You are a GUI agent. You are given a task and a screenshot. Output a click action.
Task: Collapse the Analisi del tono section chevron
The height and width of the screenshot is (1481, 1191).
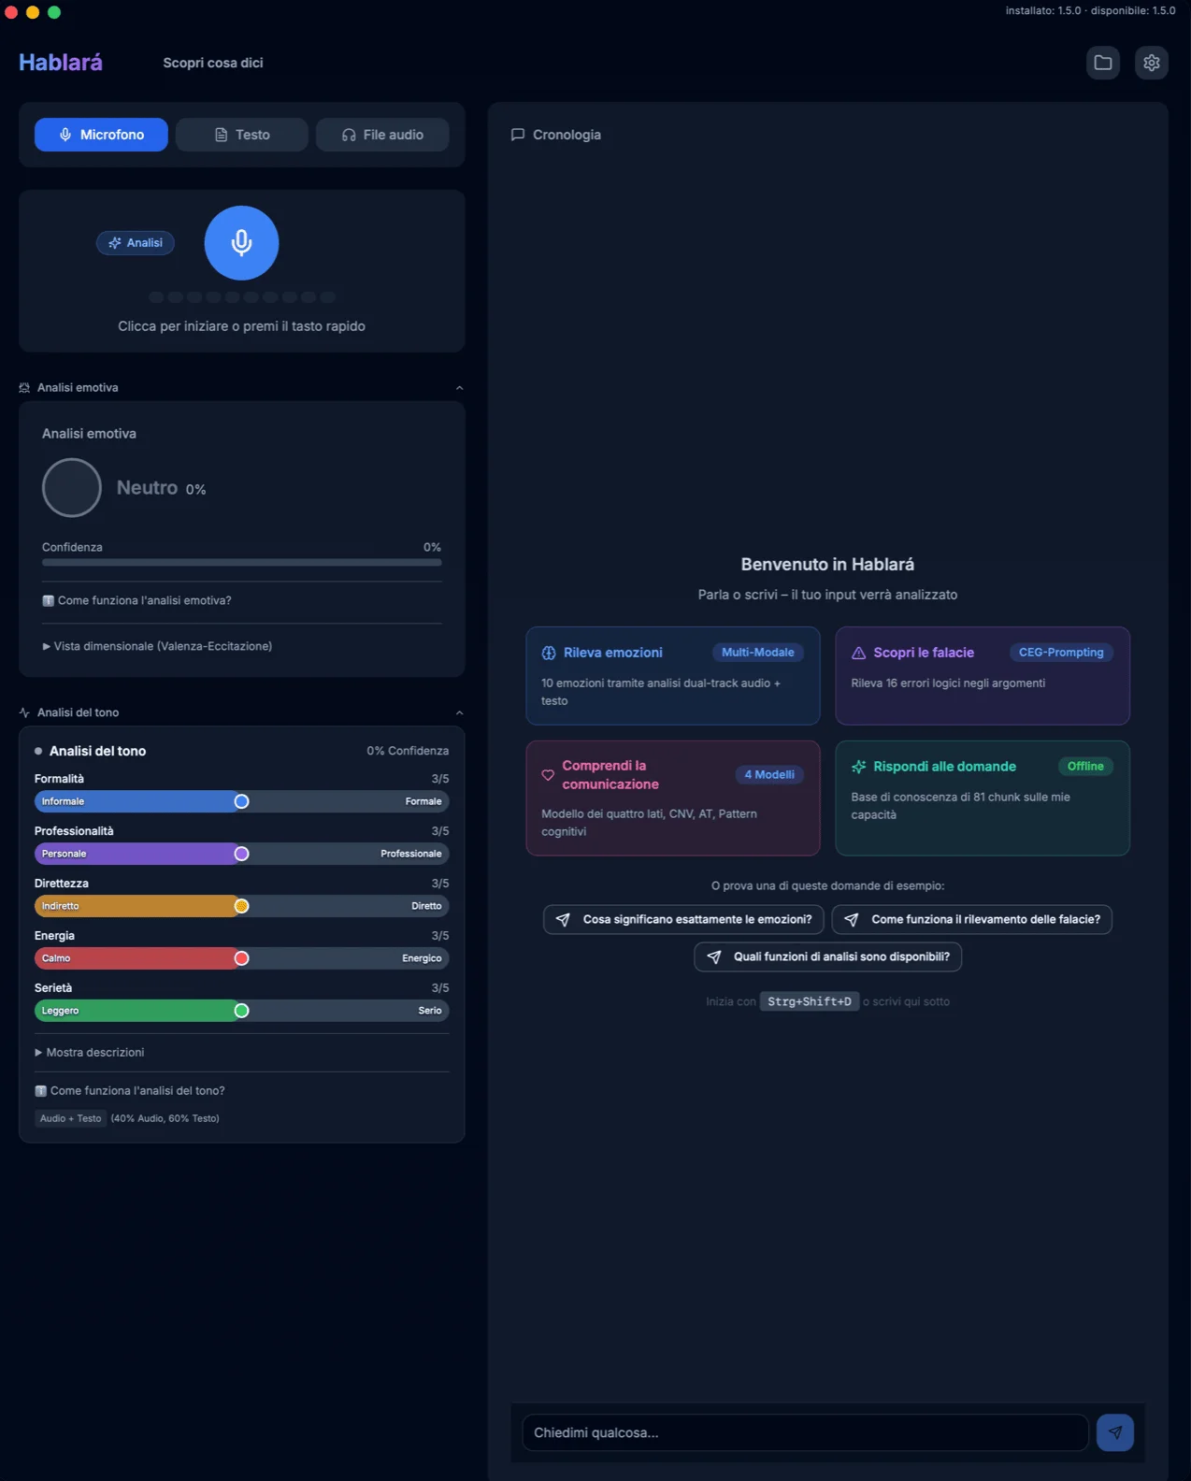pos(459,712)
